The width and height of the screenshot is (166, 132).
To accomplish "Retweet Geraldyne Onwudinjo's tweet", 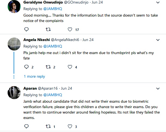I will (x=48, y=29).
